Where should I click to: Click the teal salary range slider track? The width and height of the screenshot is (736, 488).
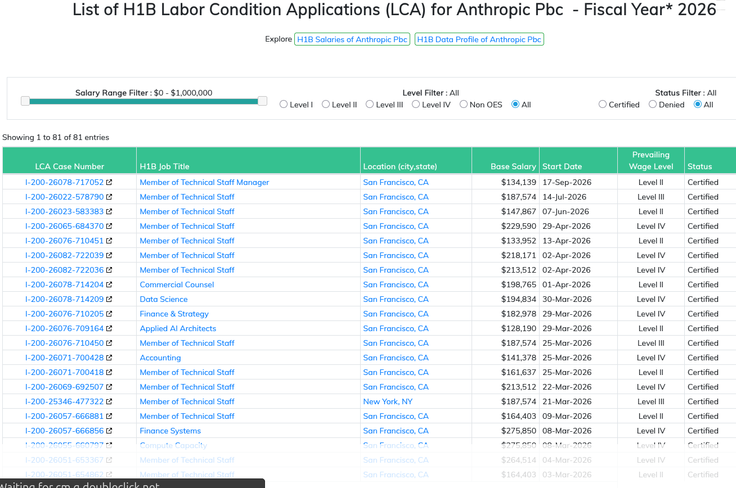[x=143, y=101]
